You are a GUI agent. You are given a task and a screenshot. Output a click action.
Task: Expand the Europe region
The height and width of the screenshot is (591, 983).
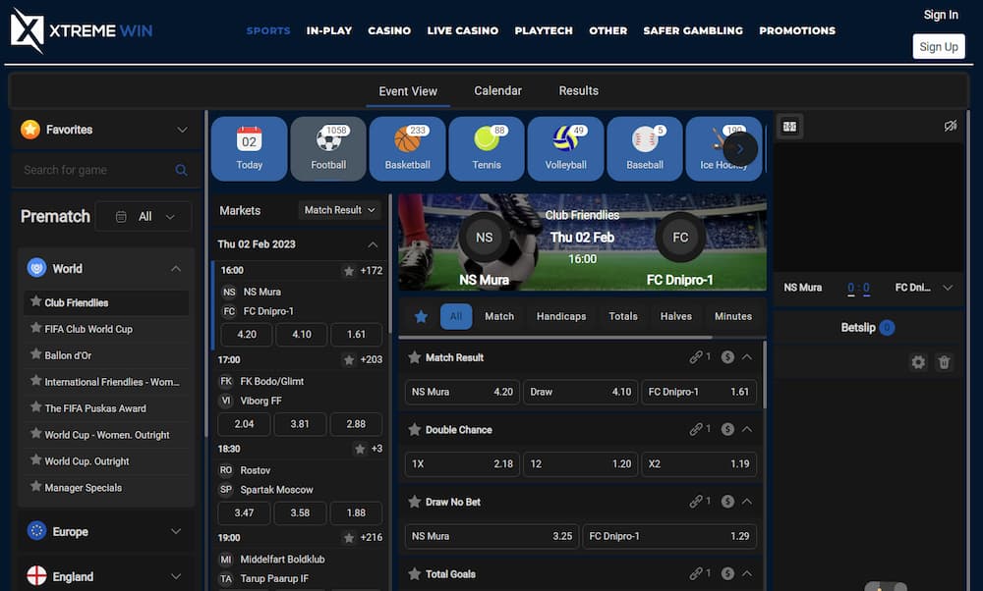(x=176, y=531)
